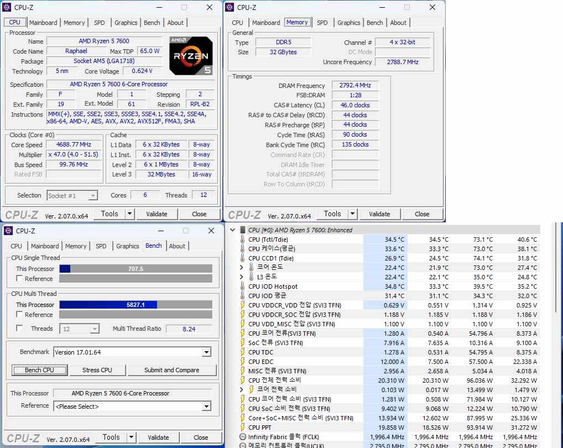The height and width of the screenshot is (448, 563).
Task: Switch to CPU tab in Memory CPU-Z window
Action: (237, 23)
